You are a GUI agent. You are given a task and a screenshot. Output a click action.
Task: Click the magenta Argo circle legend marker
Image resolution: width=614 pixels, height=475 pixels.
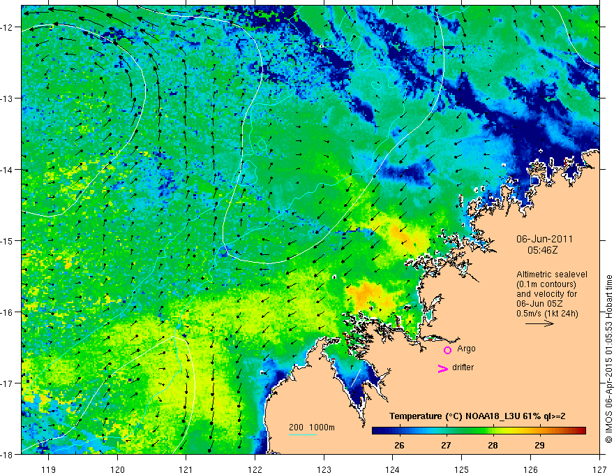pyautogui.click(x=447, y=350)
